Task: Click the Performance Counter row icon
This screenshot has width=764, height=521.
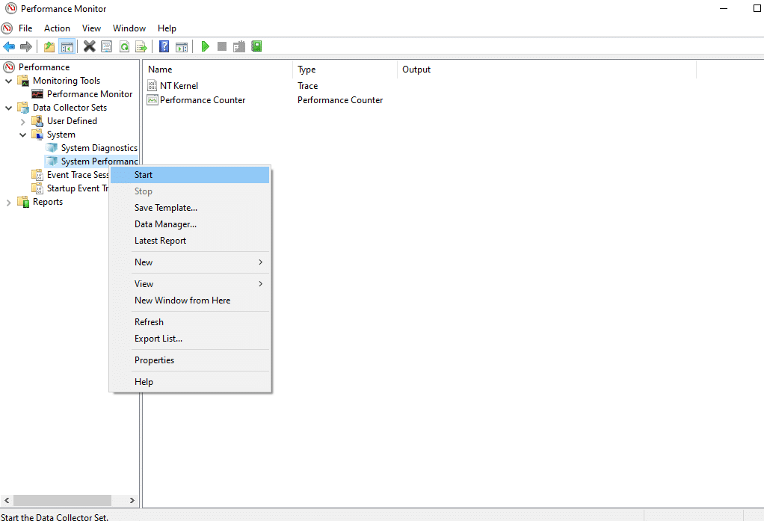Action: [153, 100]
